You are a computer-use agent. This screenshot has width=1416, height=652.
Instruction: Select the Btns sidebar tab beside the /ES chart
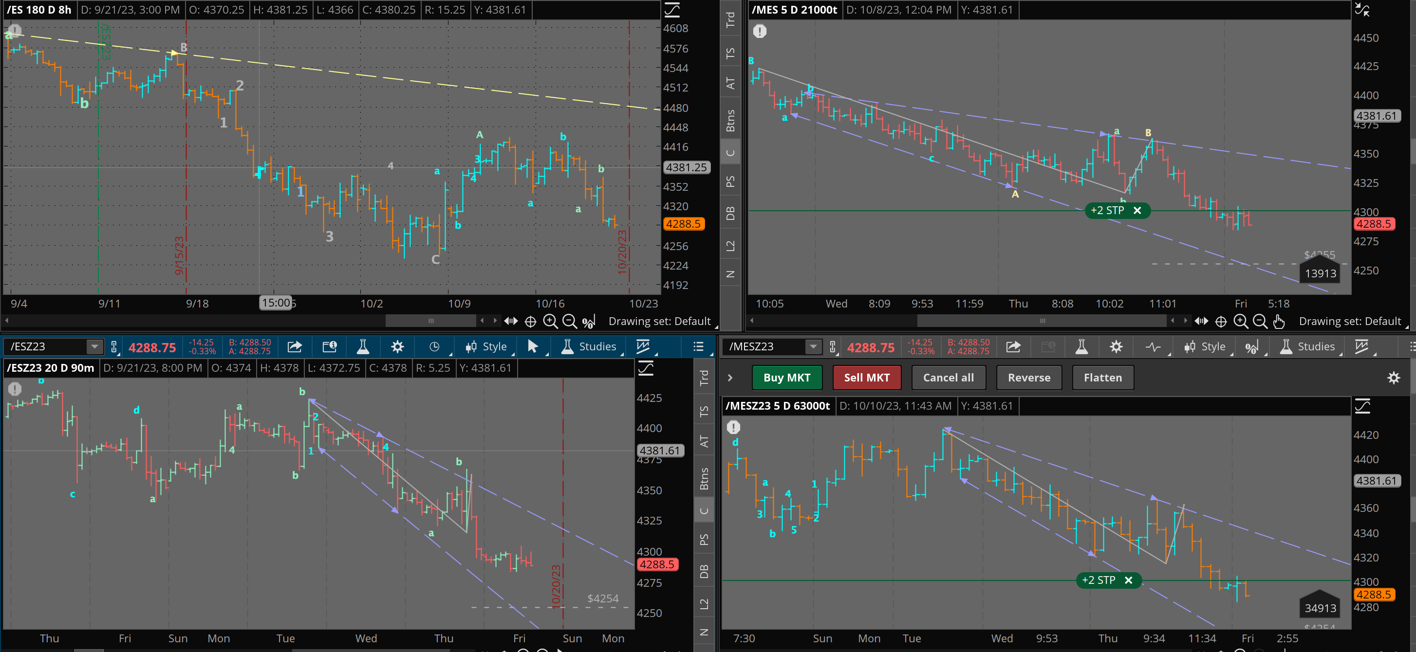[x=730, y=121]
